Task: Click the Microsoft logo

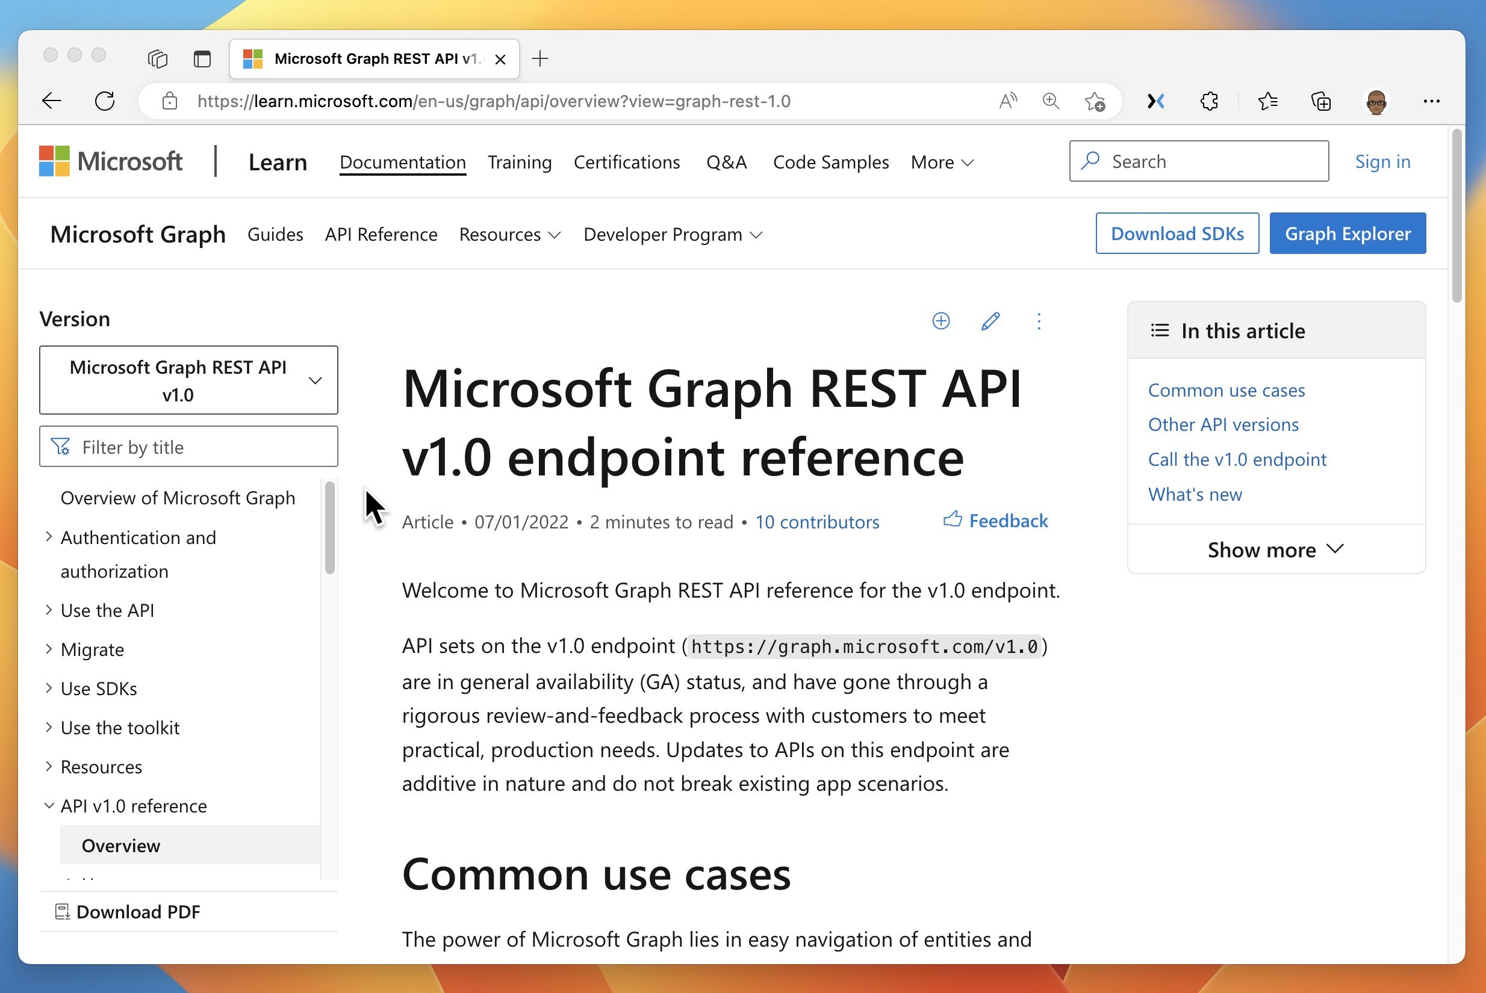Action: tap(111, 161)
